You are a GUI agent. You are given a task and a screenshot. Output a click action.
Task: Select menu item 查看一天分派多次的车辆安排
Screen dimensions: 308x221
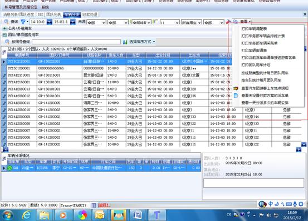coord(265,103)
